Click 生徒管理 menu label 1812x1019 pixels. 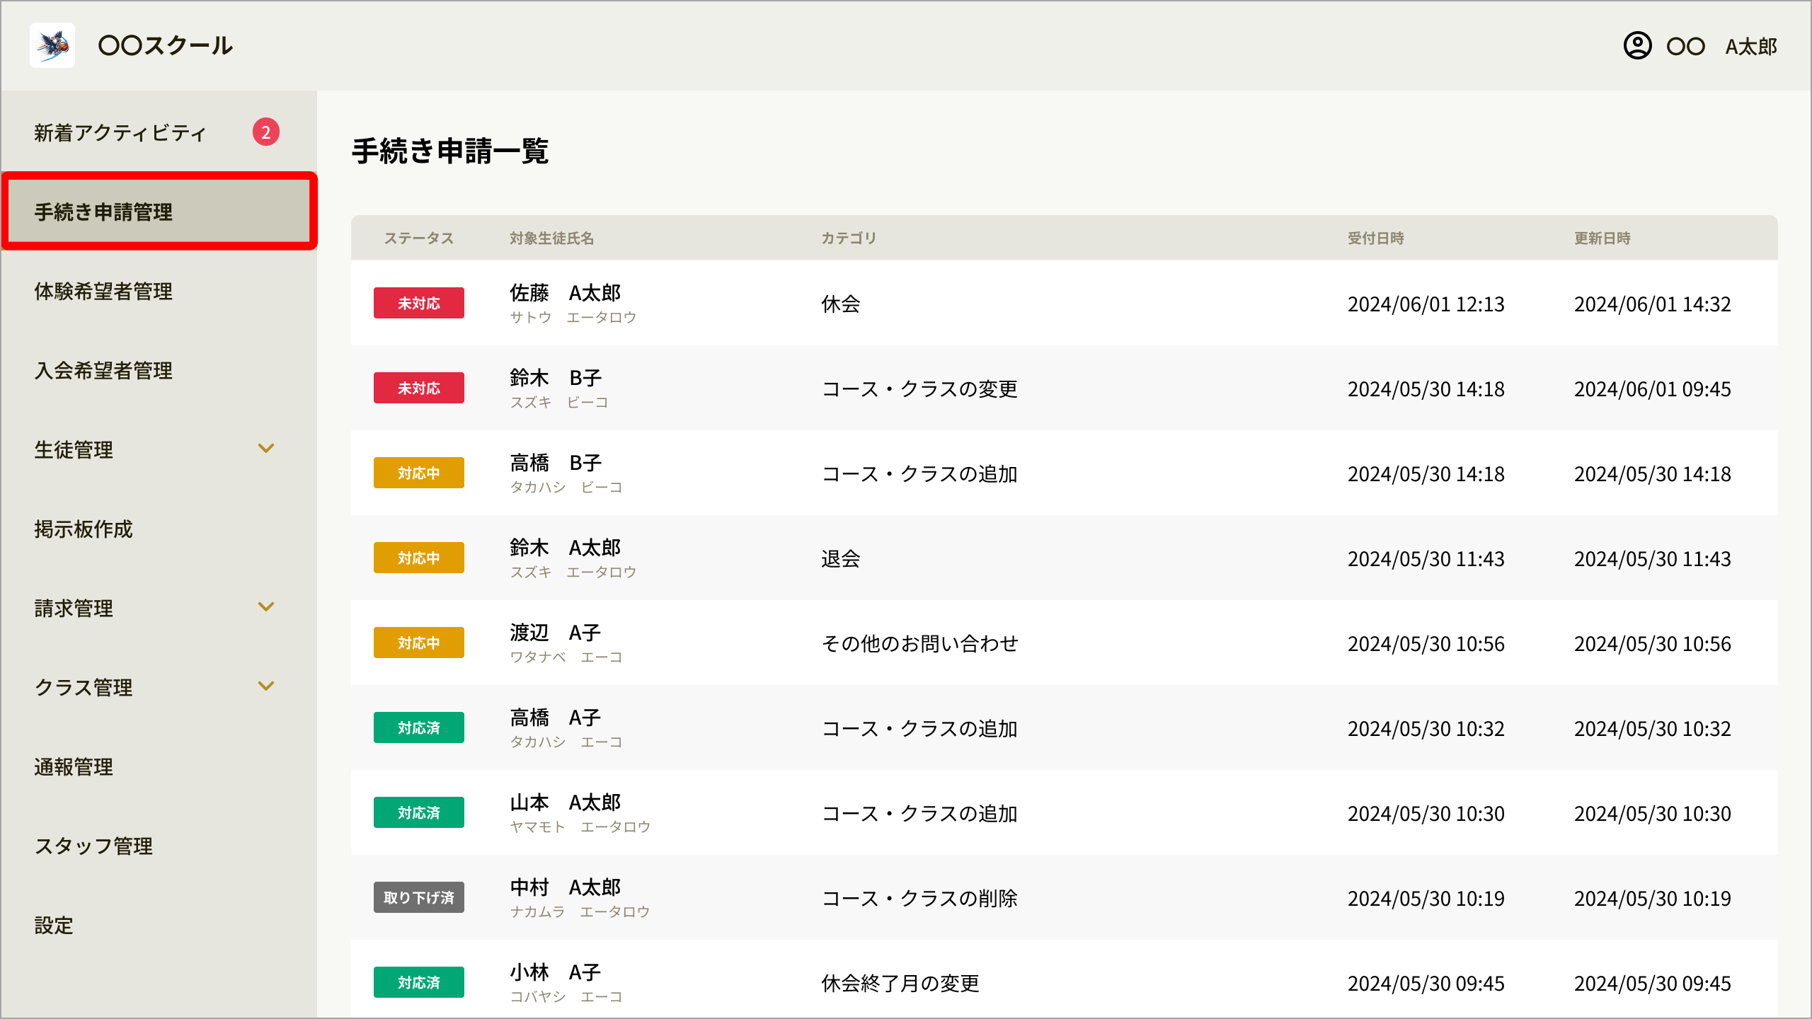74,449
